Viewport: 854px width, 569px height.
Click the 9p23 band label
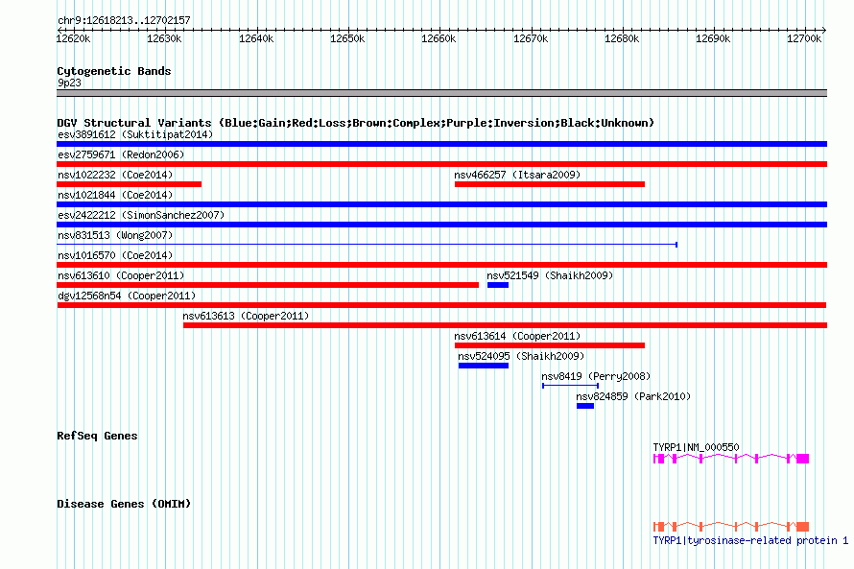pyautogui.click(x=69, y=83)
